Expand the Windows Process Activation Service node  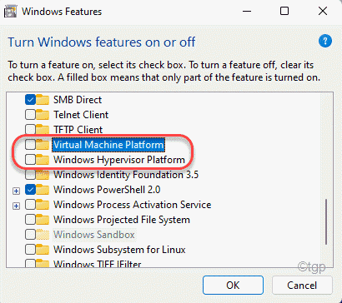pos(17,206)
